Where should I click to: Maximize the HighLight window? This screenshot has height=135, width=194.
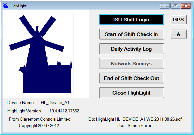point(175,6)
